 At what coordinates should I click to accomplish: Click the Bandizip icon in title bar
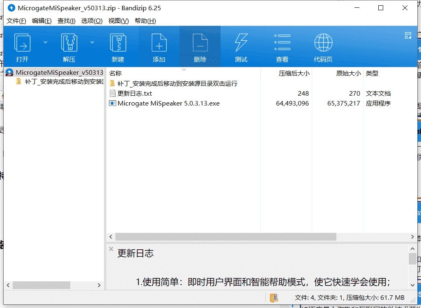coord(11,8)
